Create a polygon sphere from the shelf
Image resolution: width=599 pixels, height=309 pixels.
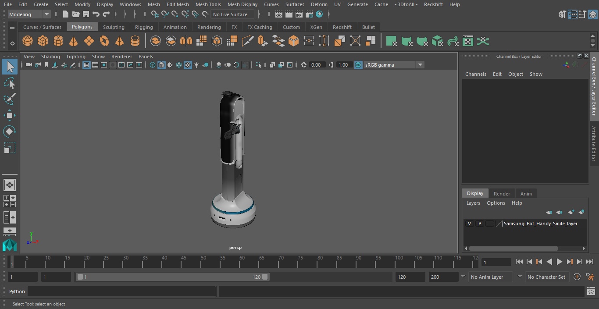click(28, 41)
